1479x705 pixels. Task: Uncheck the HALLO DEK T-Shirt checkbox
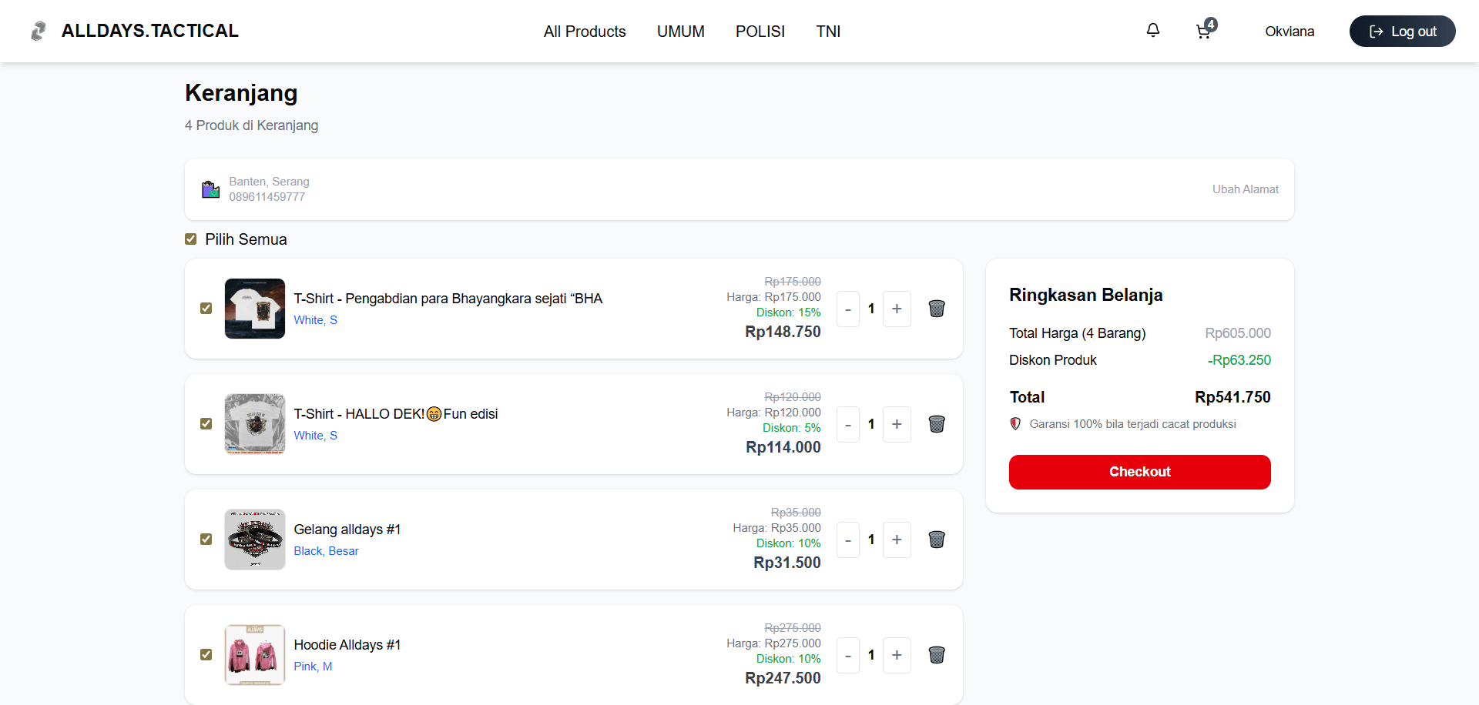point(206,424)
